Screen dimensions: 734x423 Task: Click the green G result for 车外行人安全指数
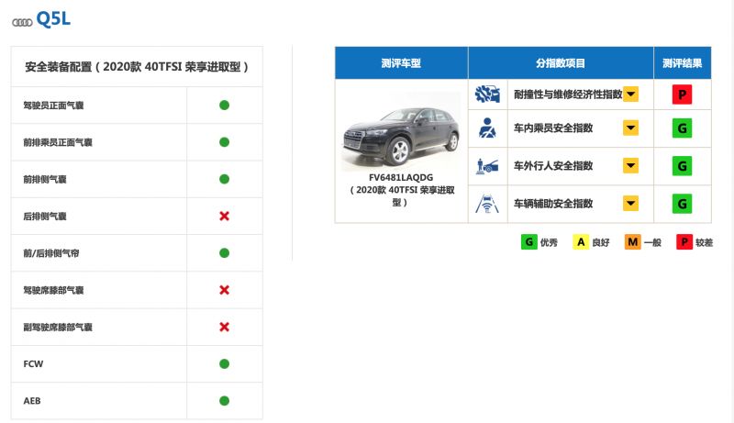682,166
